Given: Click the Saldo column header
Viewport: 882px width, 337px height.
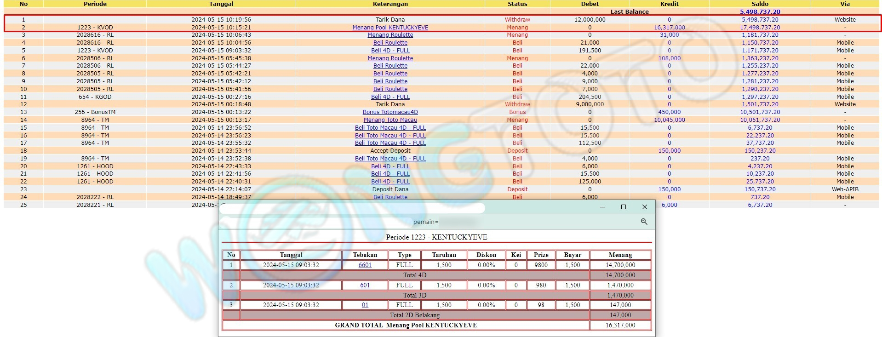Looking at the screenshot, I should pyautogui.click(x=760, y=4).
